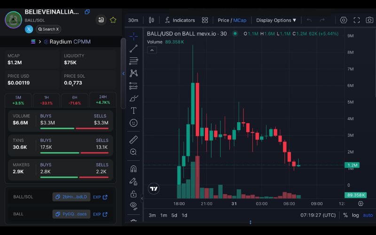Open the chart layout grid selector

(205, 20)
